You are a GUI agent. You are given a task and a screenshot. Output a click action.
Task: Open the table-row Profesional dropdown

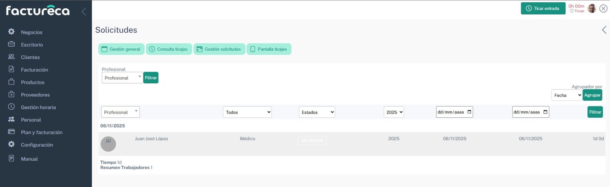coord(120,112)
